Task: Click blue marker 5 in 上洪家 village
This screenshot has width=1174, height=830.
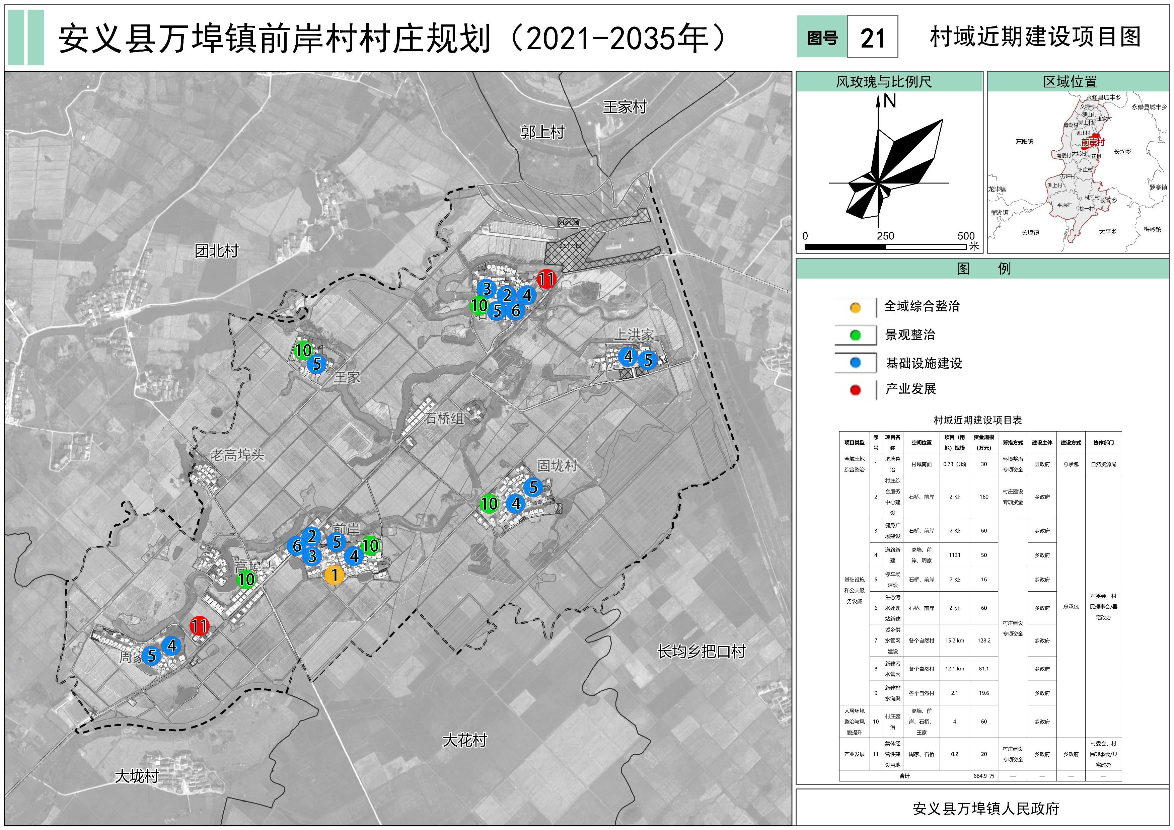Action: 648,360
